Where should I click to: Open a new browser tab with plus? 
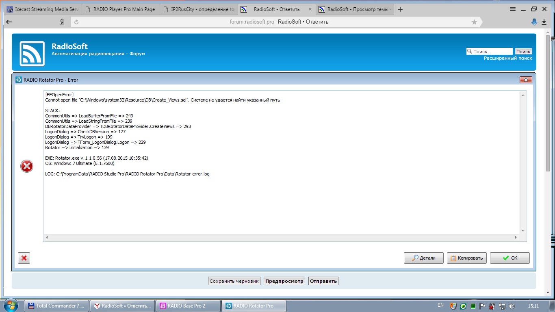pos(400,9)
